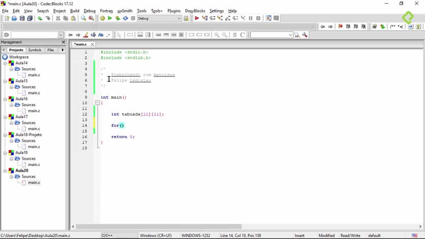Collapse the Aula20 project node

coord(5,171)
